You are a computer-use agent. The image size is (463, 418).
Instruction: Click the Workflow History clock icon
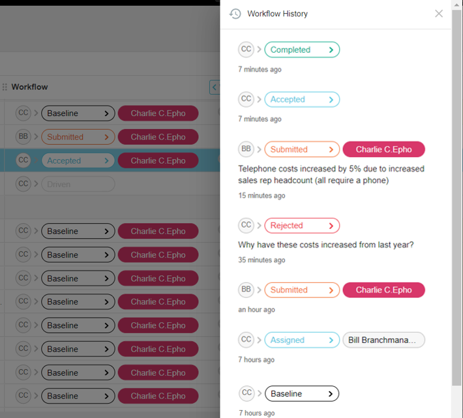point(235,14)
